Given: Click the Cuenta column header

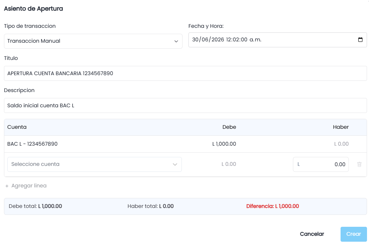Looking at the screenshot, I should point(17,127).
